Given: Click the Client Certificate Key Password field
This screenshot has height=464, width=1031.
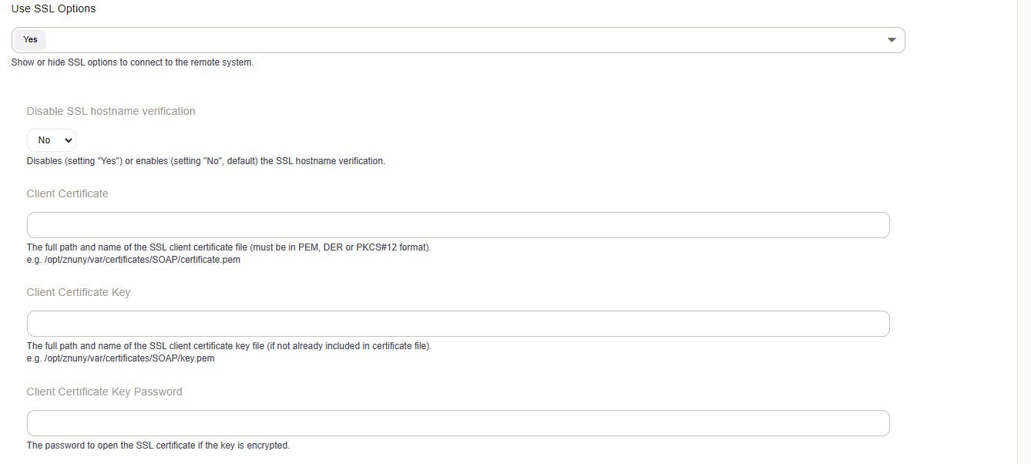Looking at the screenshot, I should tap(458, 422).
